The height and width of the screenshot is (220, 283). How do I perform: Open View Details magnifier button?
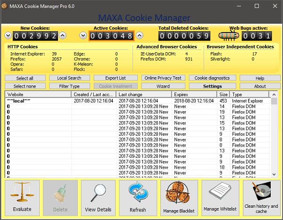tap(98, 198)
